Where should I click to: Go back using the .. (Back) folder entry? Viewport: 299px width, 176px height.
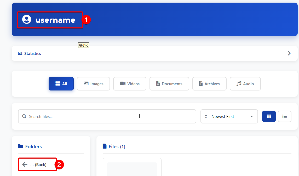tap(38, 164)
